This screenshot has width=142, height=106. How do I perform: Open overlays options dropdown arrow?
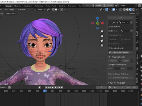(x=117, y=9)
